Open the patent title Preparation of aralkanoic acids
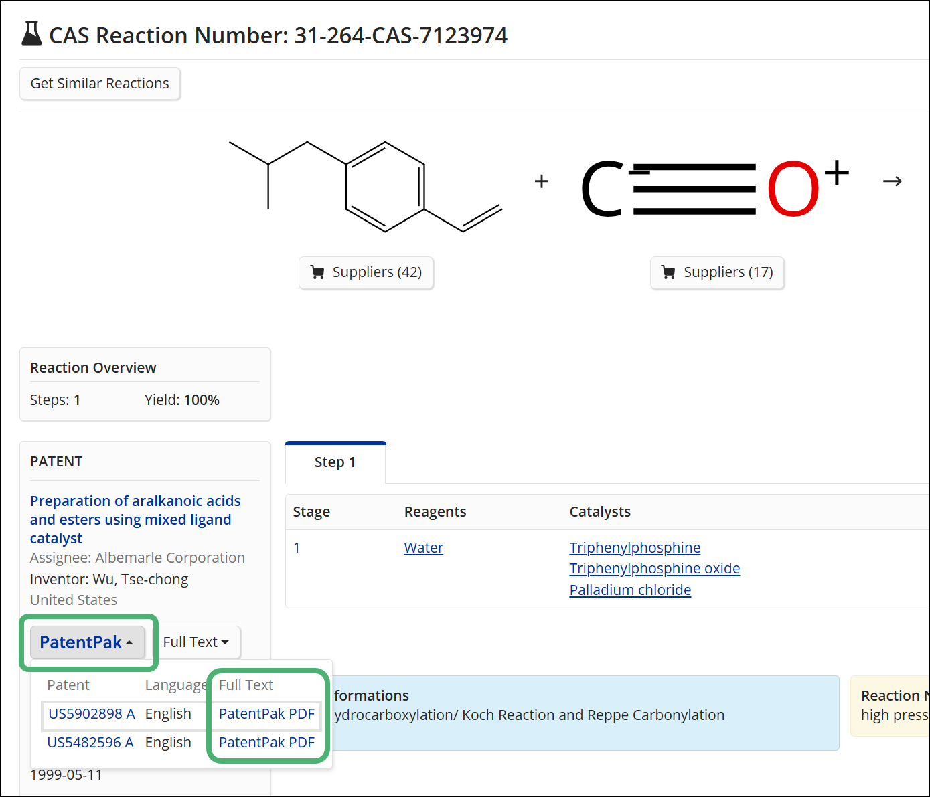 (x=135, y=519)
